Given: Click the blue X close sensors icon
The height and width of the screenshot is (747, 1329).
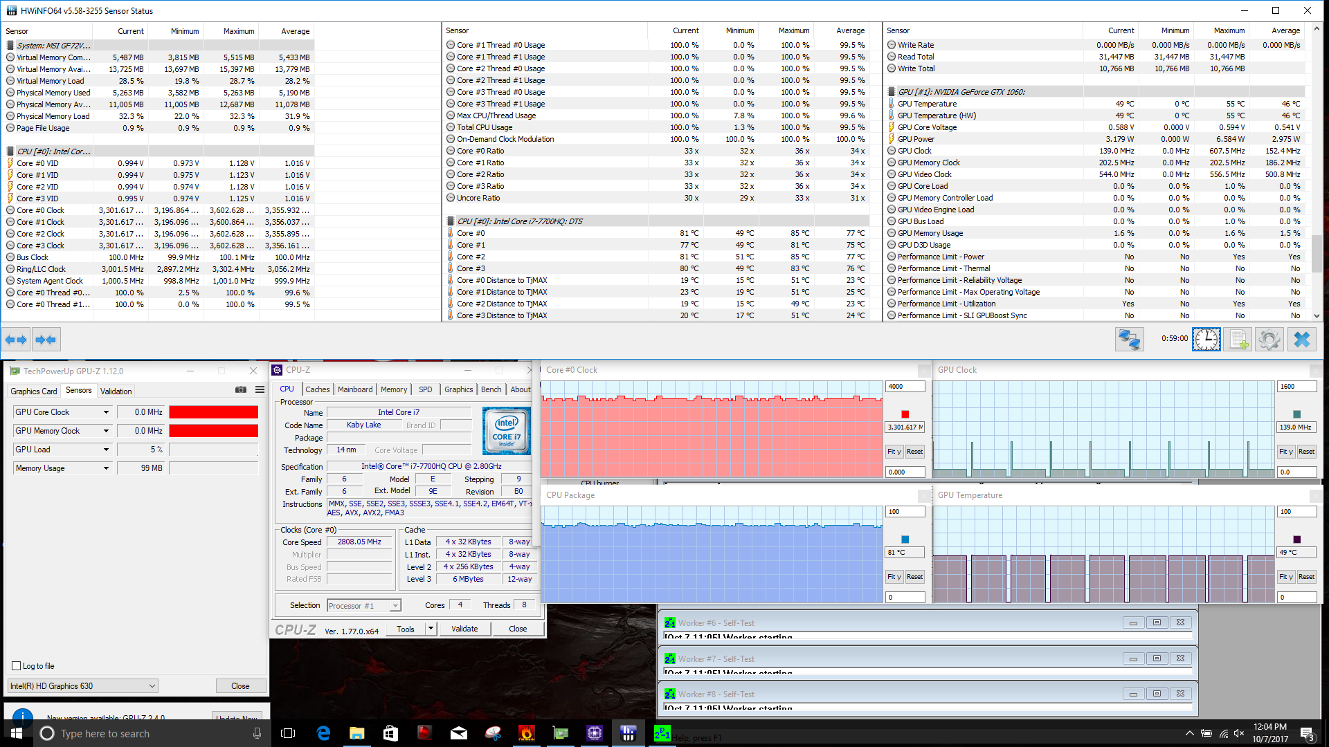Looking at the screenshot, I should [1302, 339].
